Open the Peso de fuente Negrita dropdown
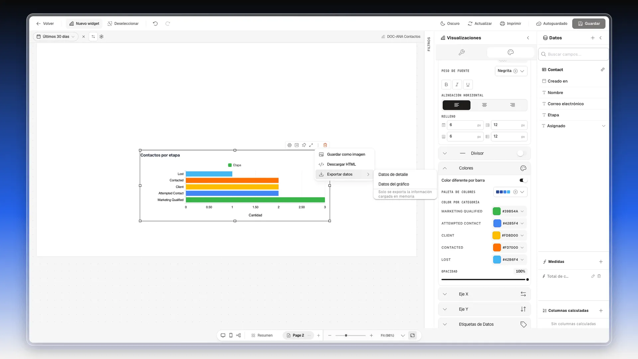This screenshot has height=359, width=638. point(511,71)
